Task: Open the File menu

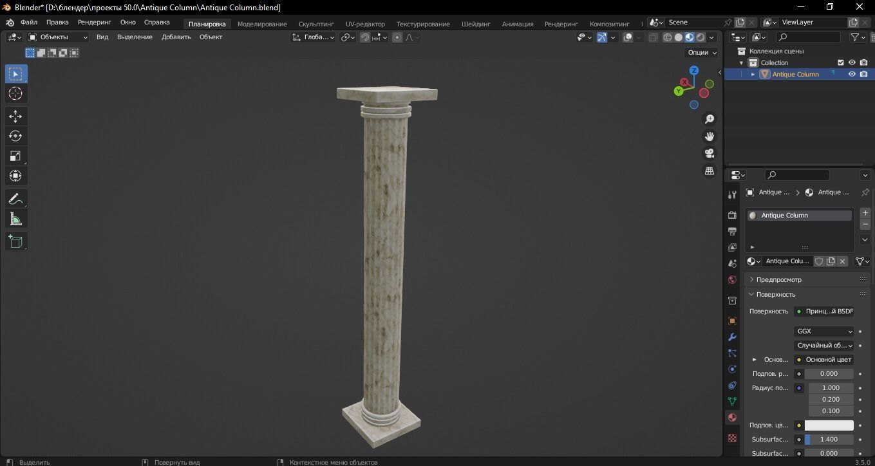Action: pyautogui.click(x=29, y=23)
